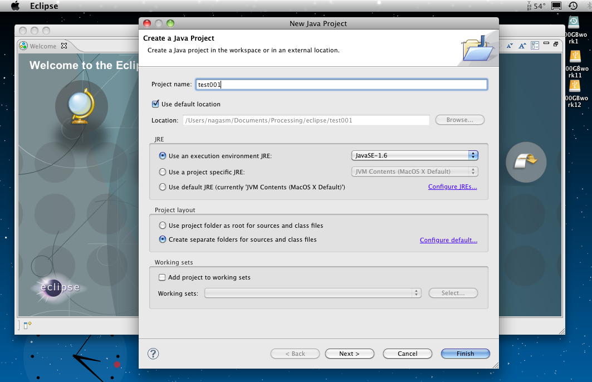Select Use project folder as root option
Image resolution: width=592 pixels, height=382 pixels.
163,226
